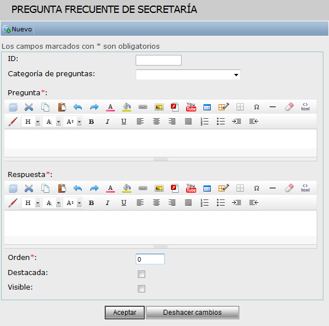Click inside the Respuesta text area
329x326 pixels.
160,223
